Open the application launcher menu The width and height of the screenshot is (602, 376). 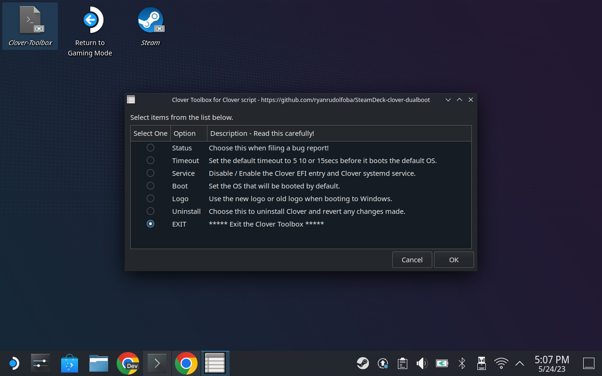14,363
